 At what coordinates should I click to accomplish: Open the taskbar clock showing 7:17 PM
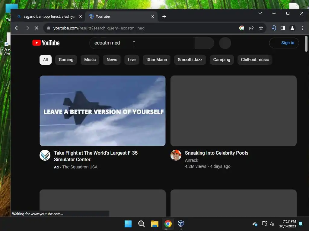(x=288, y=224)
